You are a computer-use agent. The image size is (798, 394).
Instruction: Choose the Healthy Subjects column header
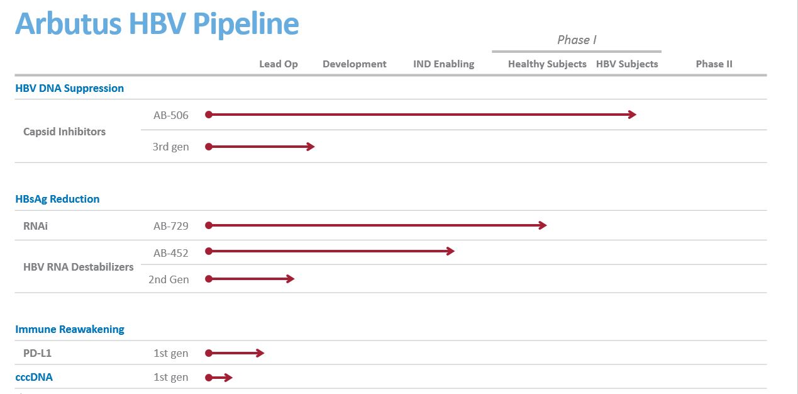(547, 64)
